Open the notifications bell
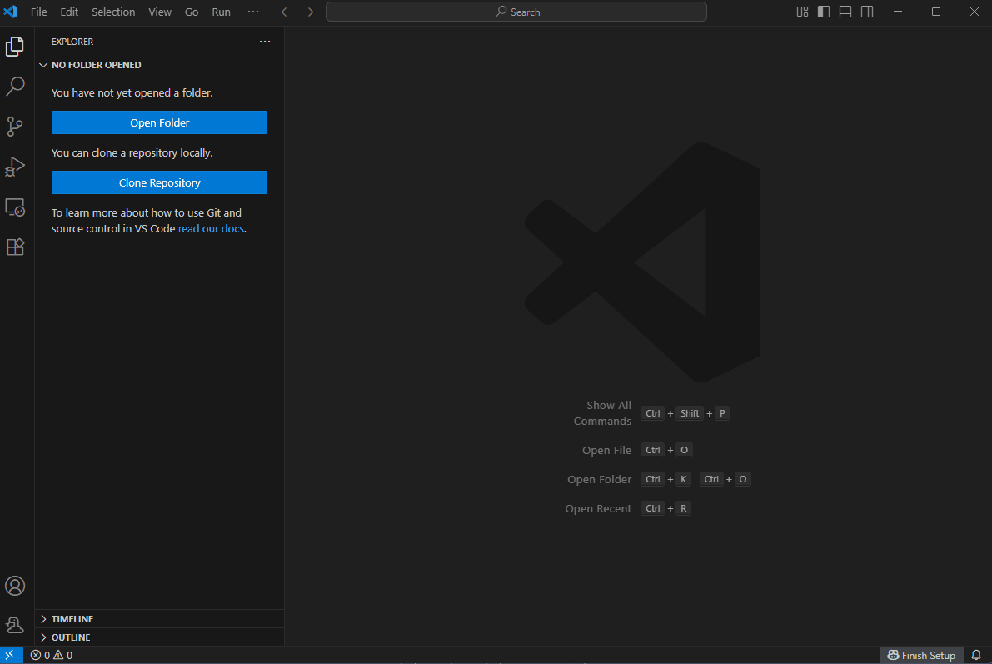Viewport: 992px width, 664px height. coord(976,655)
